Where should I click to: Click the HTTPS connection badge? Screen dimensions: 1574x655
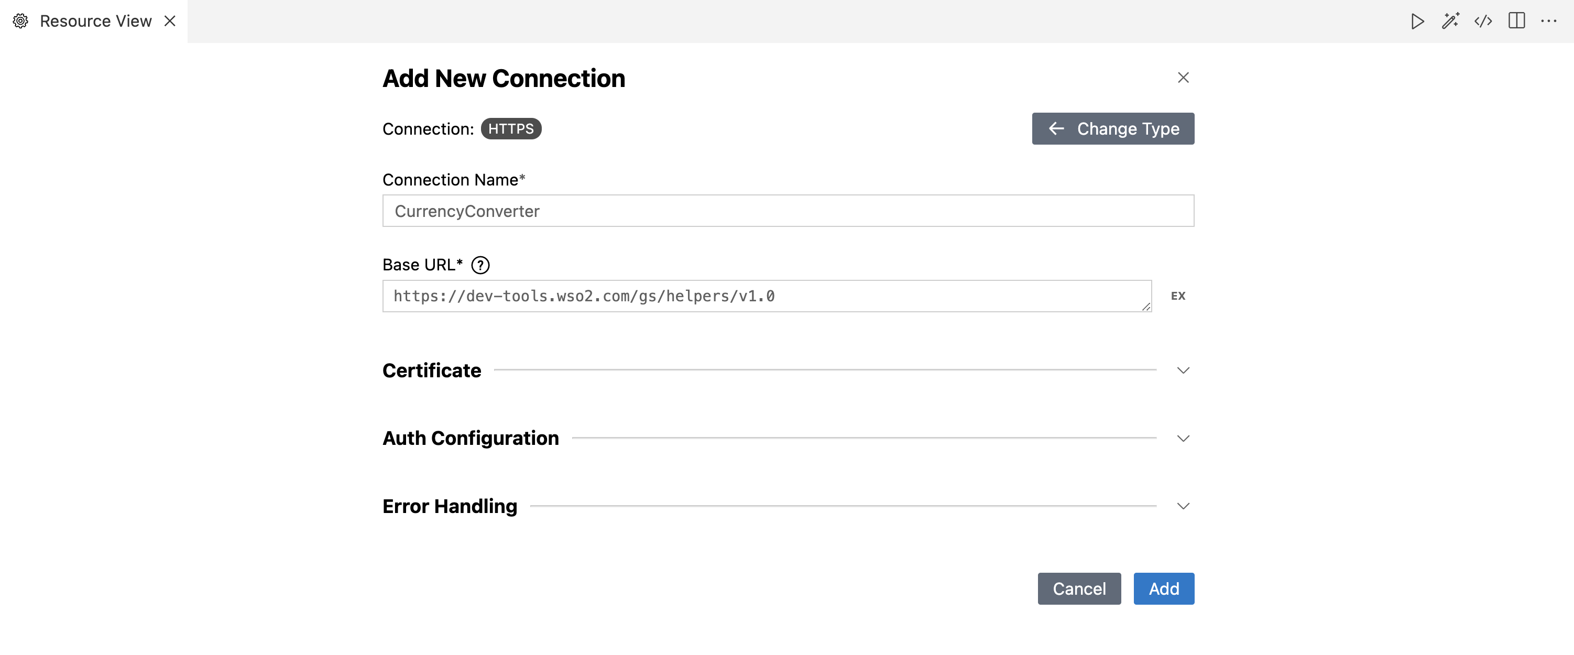click(511, 129)
